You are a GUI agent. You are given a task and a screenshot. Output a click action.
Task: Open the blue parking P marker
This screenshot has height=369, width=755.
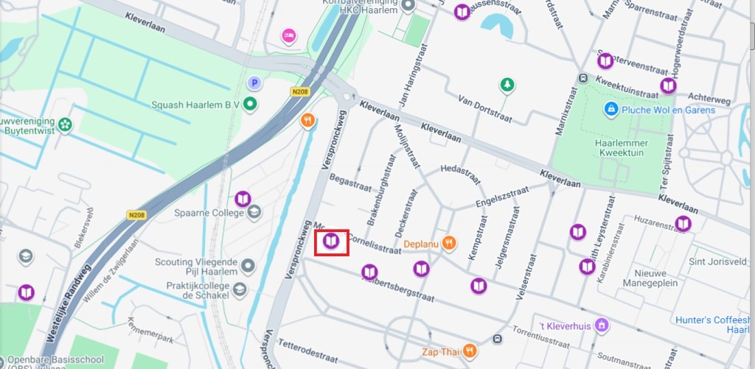[254, 84]
